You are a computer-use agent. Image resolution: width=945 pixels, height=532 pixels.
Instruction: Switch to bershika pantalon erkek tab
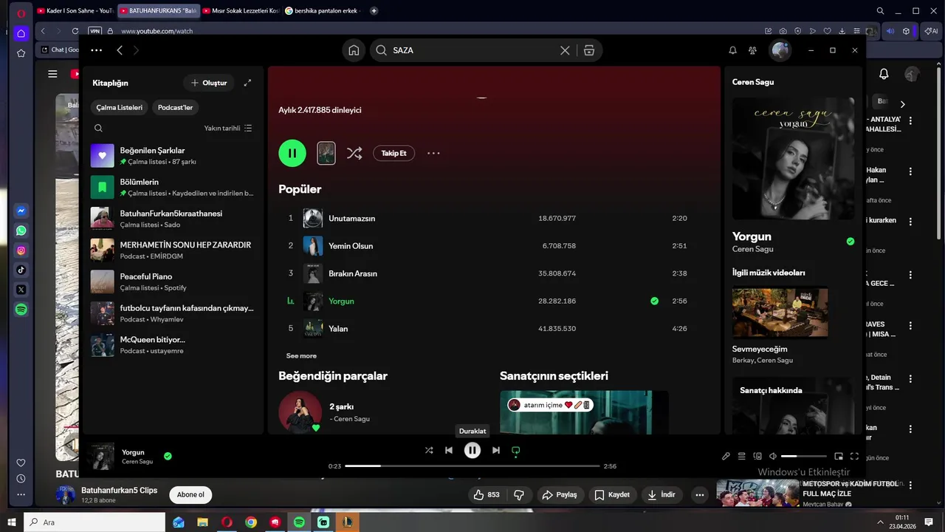(323, 11)
